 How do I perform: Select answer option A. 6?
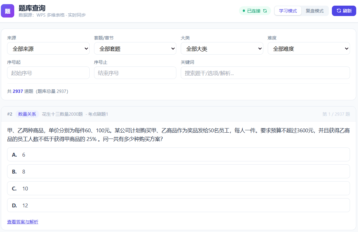click(x=178, y=155)
